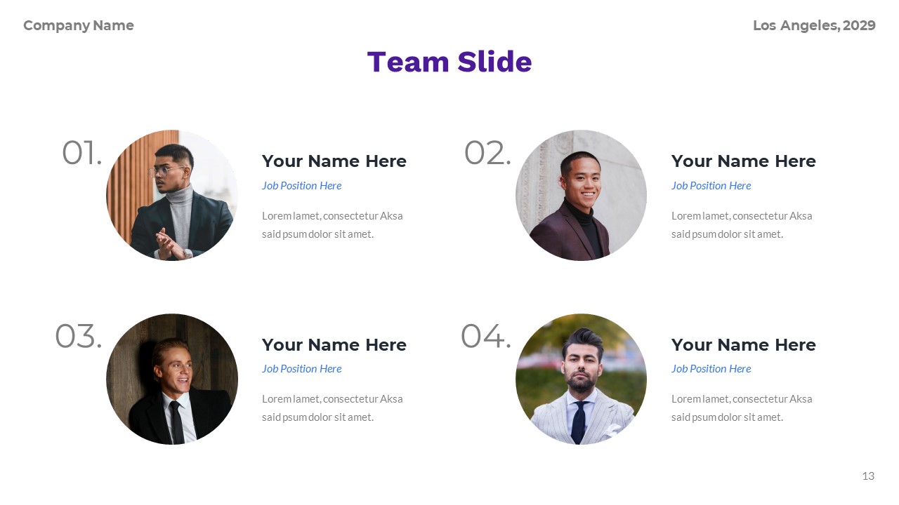
Task: Select "Your Name Here" for member 04
Action: coord(743,345)
